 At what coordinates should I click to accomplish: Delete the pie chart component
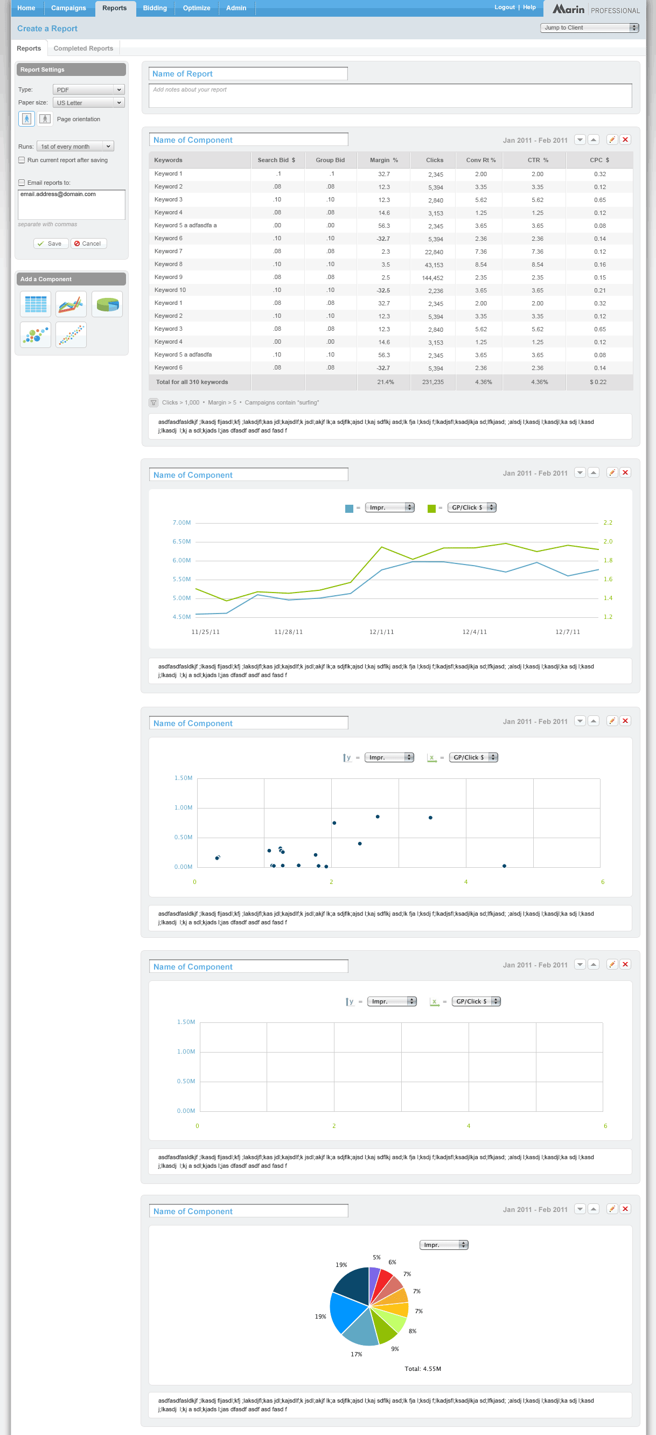pos(625,1209)
